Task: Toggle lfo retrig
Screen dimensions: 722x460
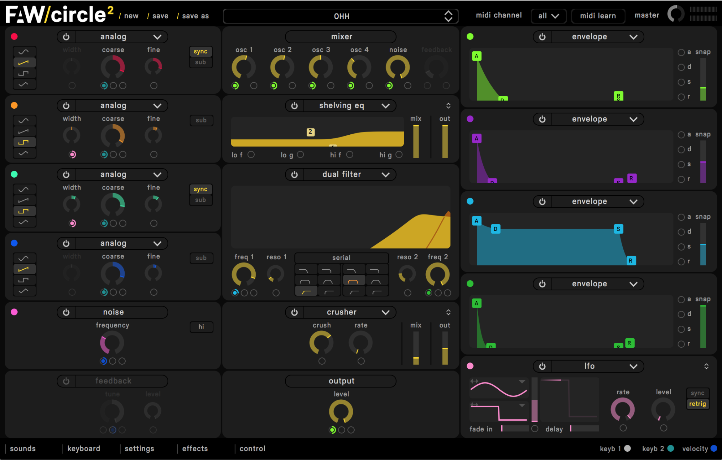Action: pos(697,404)
